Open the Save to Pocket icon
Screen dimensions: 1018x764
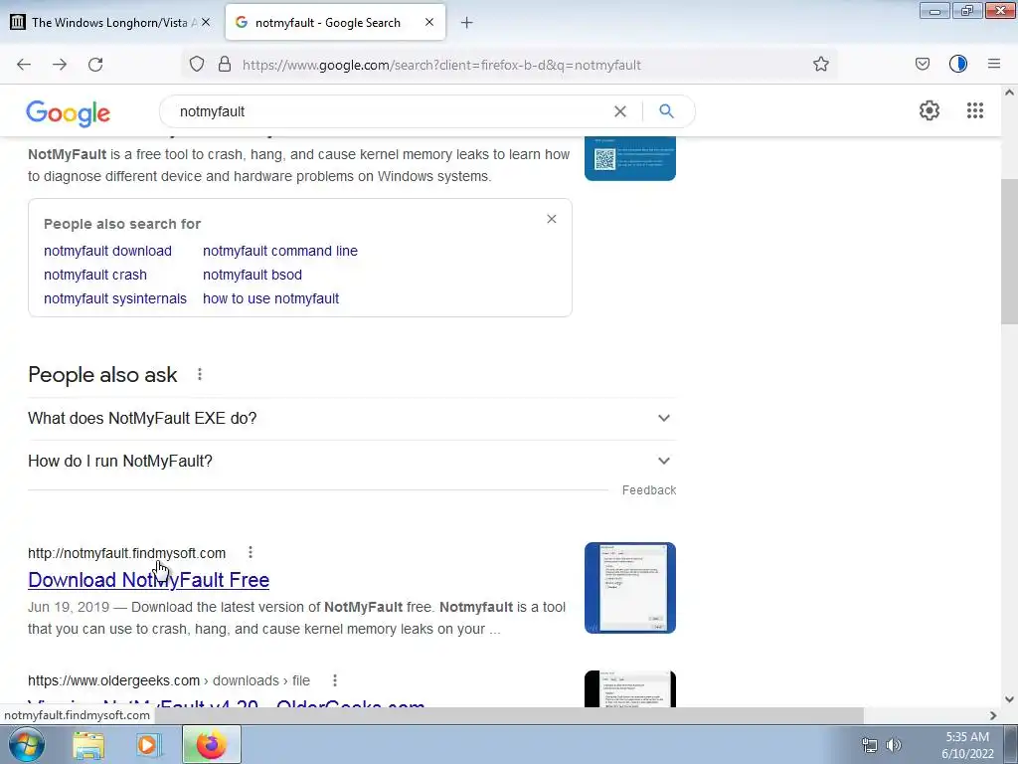923,65
